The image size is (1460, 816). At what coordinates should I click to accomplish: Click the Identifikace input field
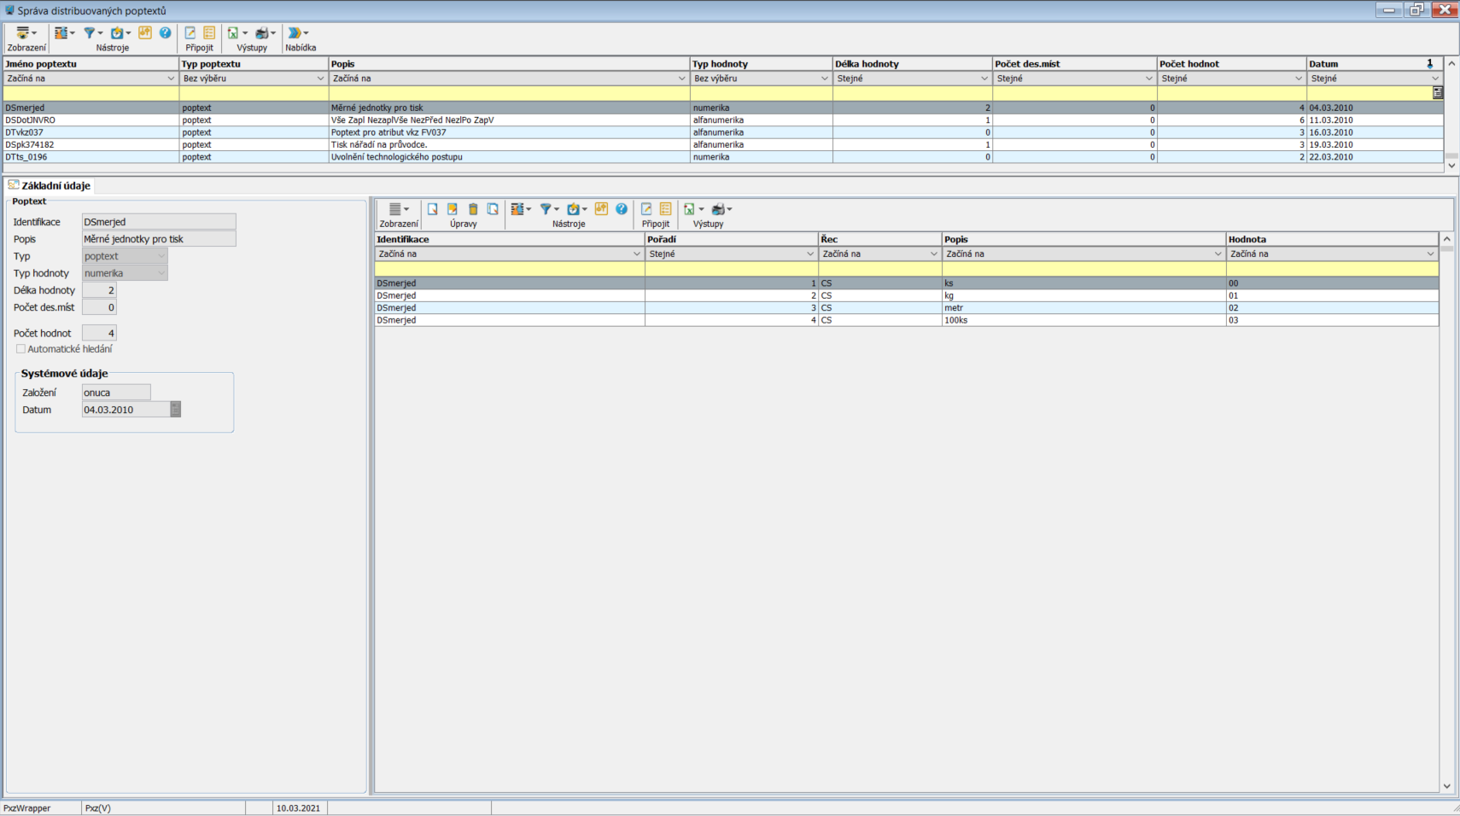coord(159,222)
